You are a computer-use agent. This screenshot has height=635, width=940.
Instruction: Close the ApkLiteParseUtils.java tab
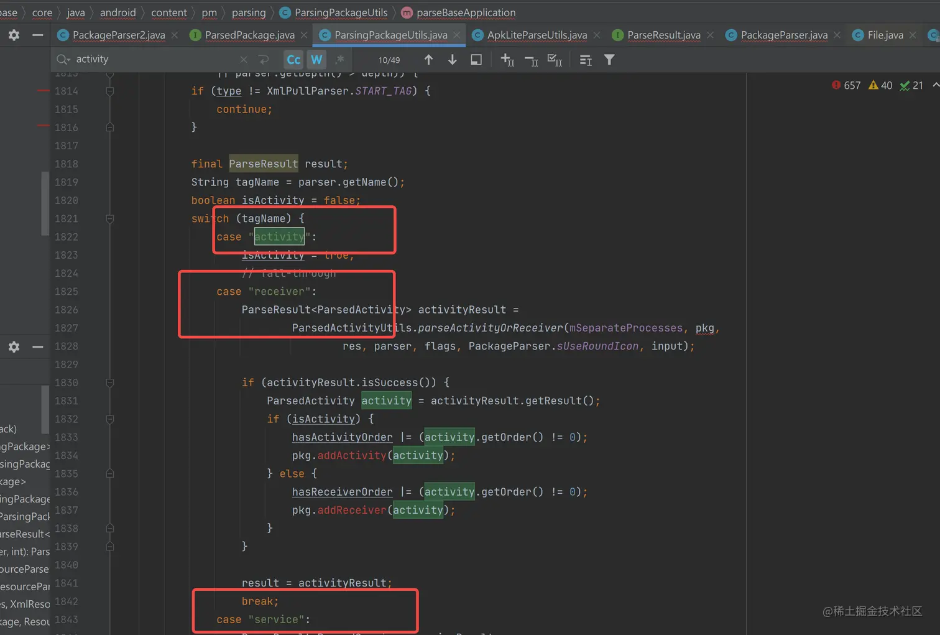pyautogui.click(x=597, y=35)
